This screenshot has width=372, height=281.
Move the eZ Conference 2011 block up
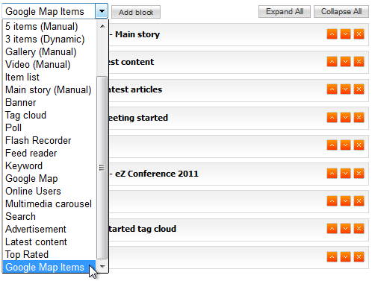(x=332, y=173)
